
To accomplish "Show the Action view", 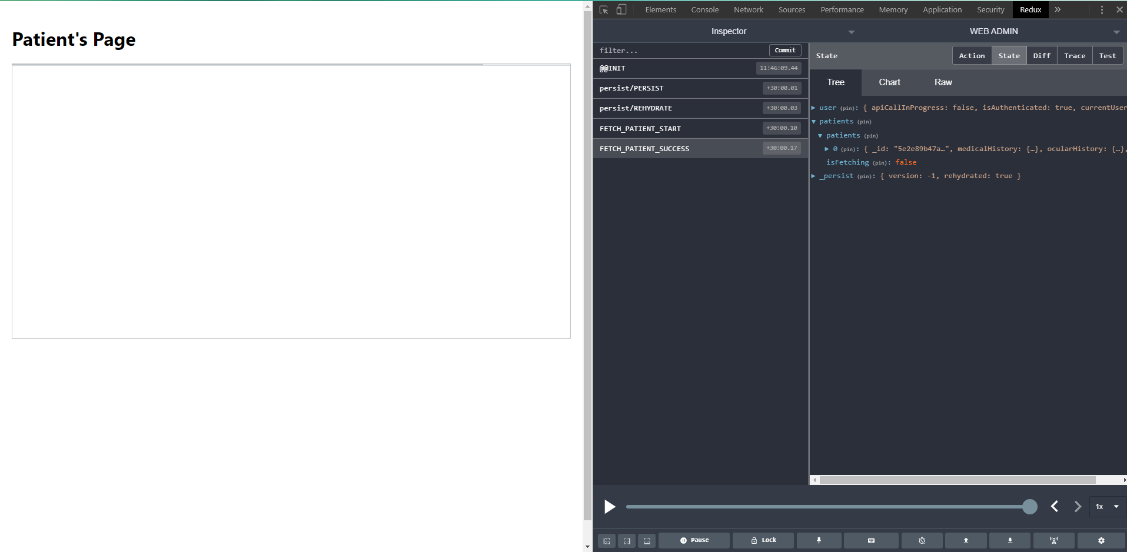I will [x=972, y=56].
